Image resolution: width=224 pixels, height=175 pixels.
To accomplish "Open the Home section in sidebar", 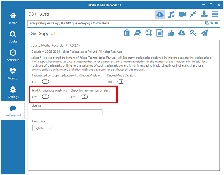I will 13,19.
